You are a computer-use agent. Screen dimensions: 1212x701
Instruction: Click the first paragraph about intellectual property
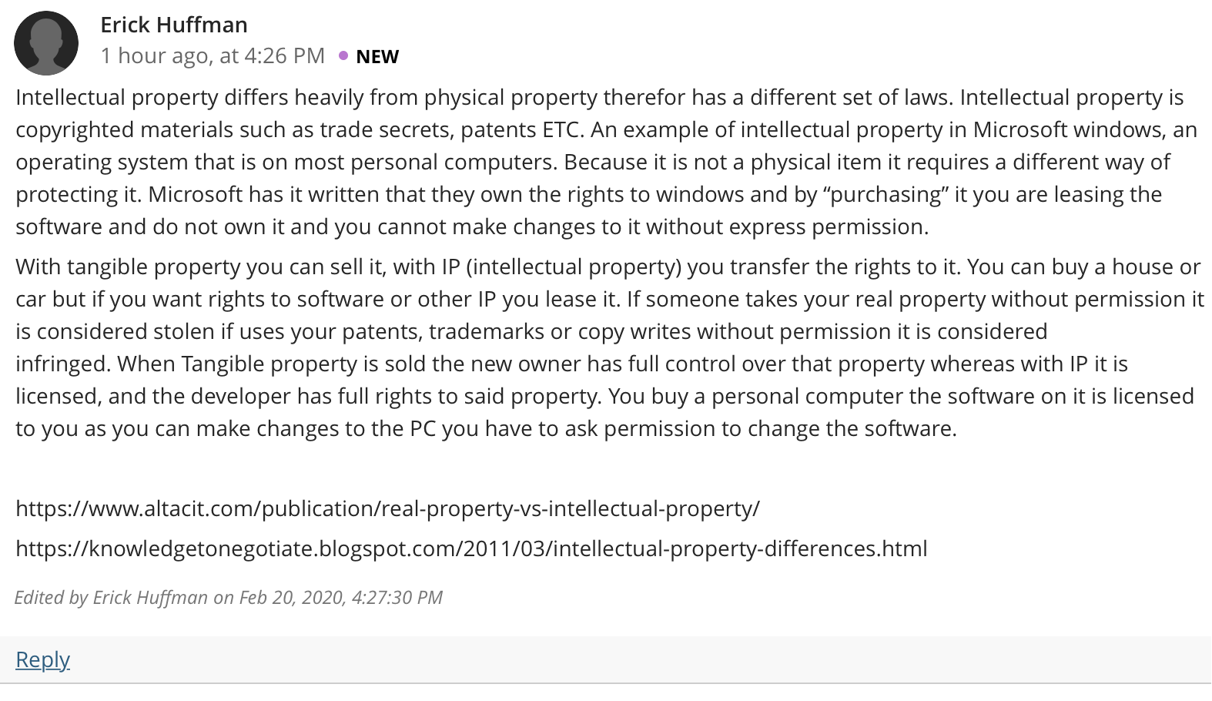coord(606,162)
